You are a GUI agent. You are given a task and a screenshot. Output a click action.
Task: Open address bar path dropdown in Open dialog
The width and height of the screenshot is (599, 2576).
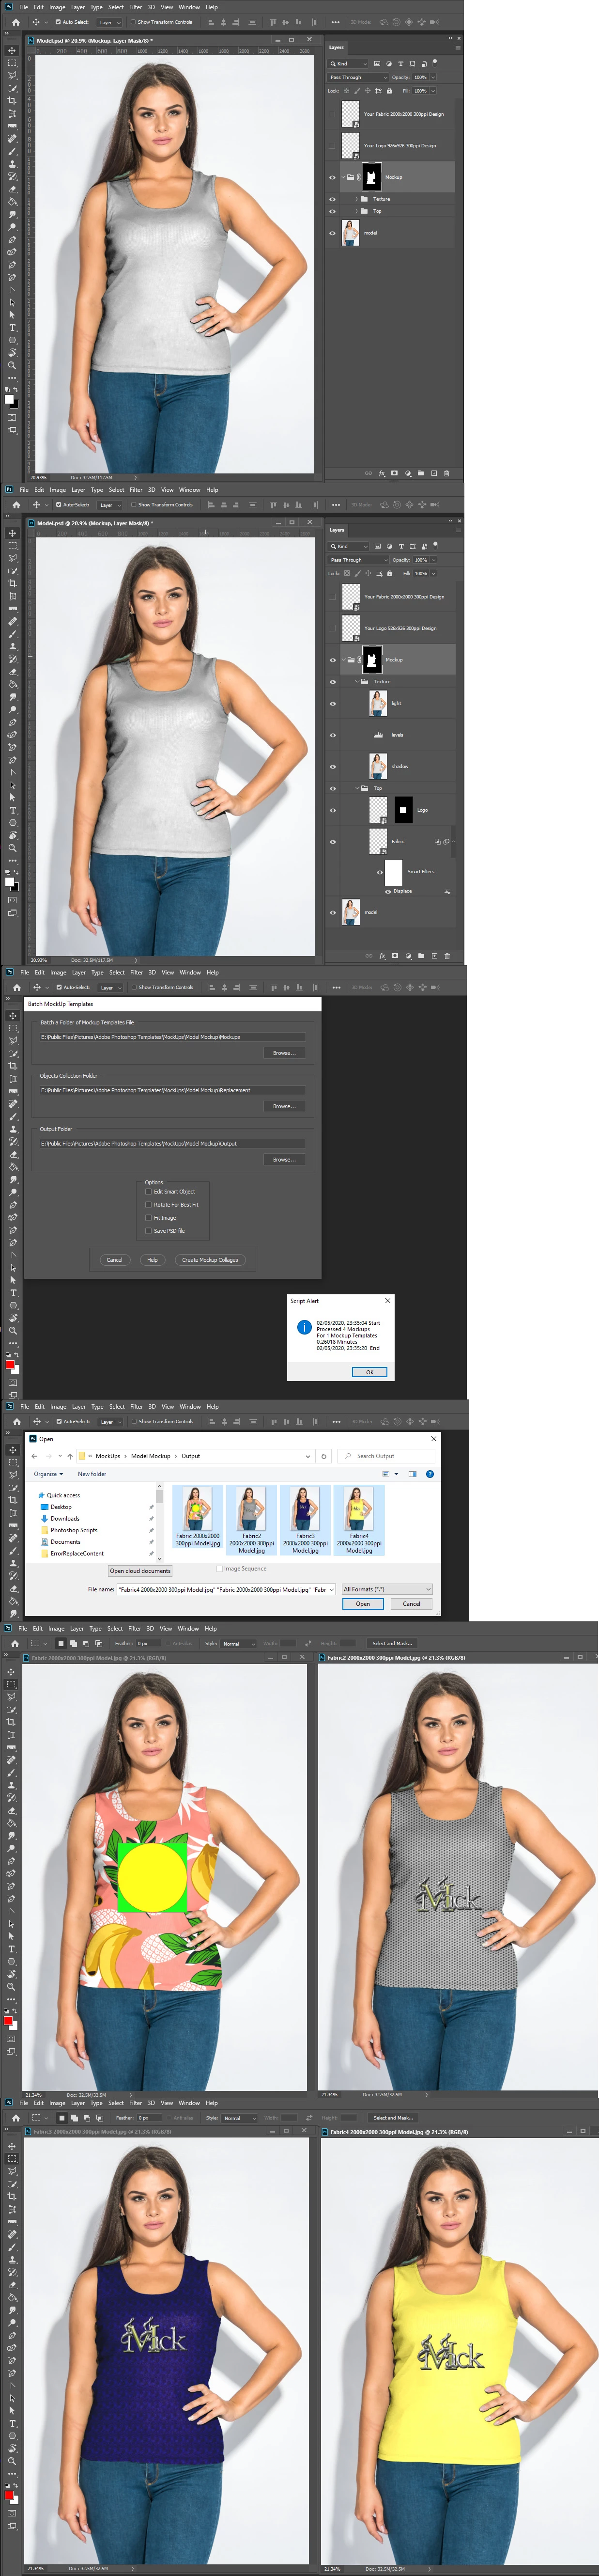(308, 1456)
